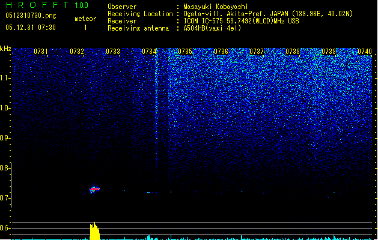Click the 0.7 kHz axis label
This screenshot has width=378, height=240.
coord(5,198)
